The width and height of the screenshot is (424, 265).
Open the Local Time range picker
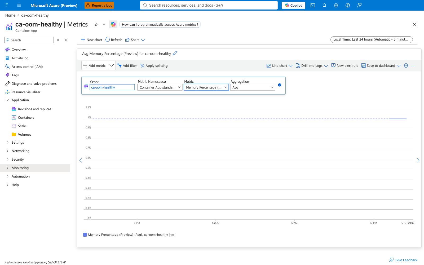pos(372,39)
